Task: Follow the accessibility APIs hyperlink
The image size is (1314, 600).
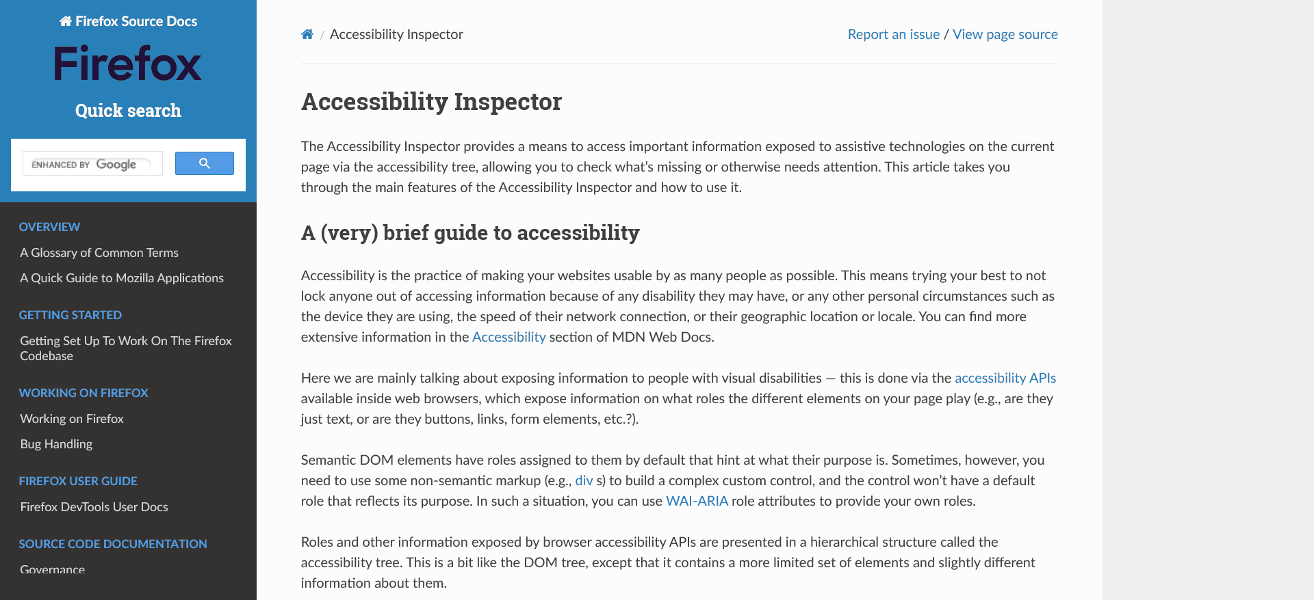Action: coord(1005,378)
